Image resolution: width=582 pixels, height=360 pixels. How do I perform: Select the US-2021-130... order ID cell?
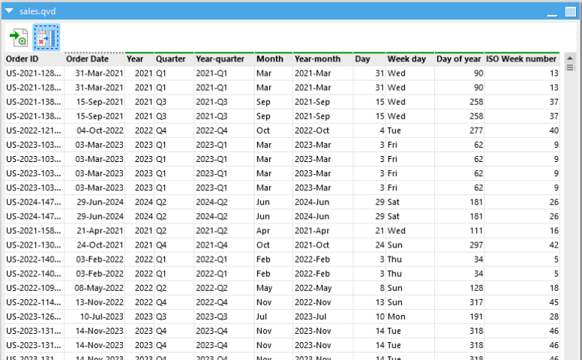34,245
